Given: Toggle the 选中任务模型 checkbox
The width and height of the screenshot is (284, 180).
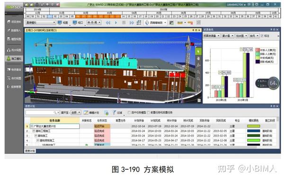Looking at the screenshot, I should pyautogui.click(x=129, y=113).
